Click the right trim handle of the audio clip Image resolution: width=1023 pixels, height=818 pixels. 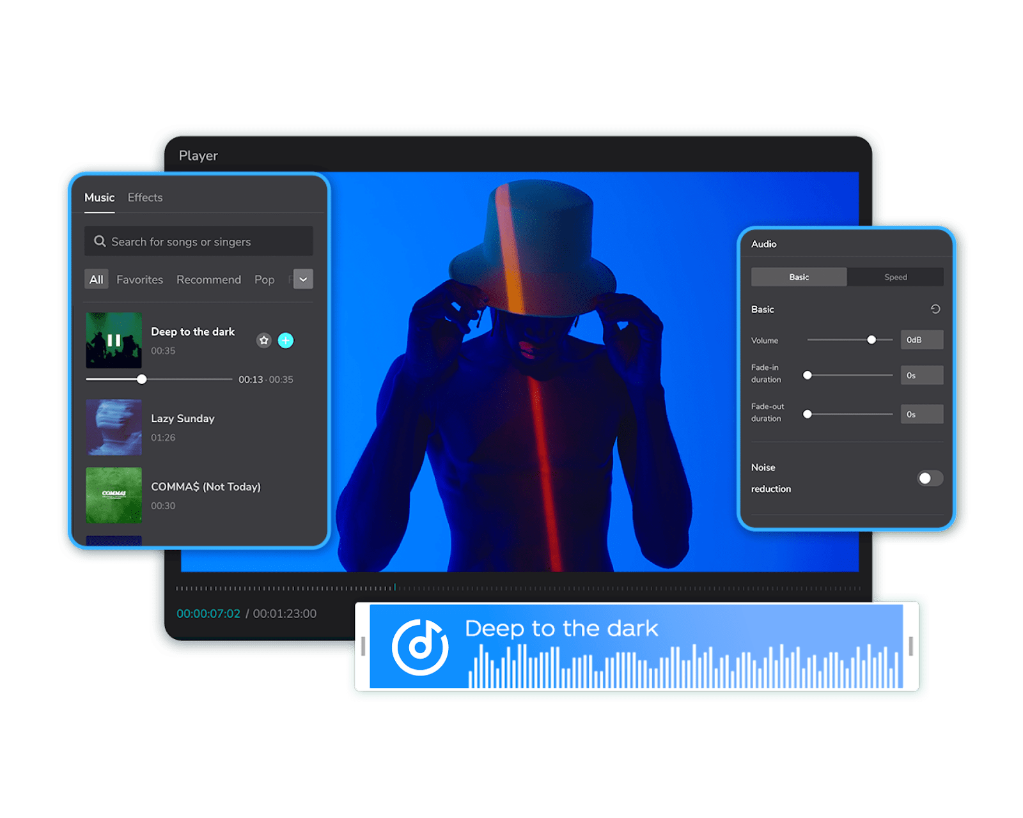coord(910,646)
